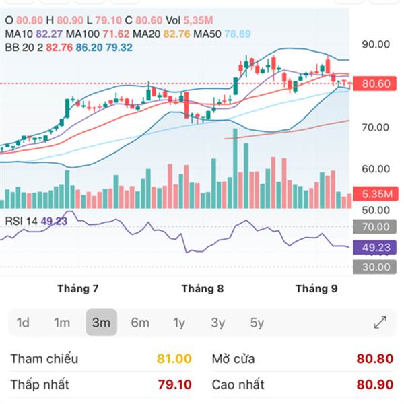Click the 80.60 current price label
404x404 pixels.
click(374, 83)
